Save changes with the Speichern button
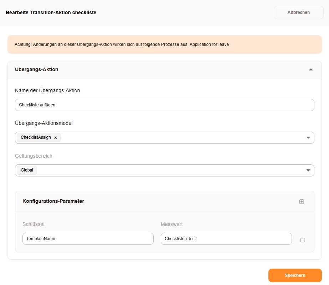Image resolution: width=329 pixels, height=285 pixels. (x=295, y=275)
